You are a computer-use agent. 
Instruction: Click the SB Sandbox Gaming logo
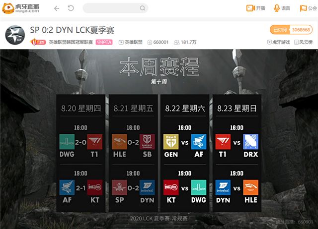click(147, 142)
